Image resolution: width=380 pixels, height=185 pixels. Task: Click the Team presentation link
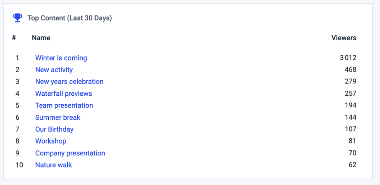tap(64, 105)
